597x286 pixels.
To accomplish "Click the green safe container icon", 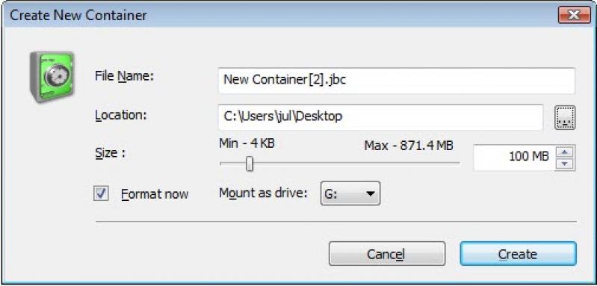I will tap(52, 77).
